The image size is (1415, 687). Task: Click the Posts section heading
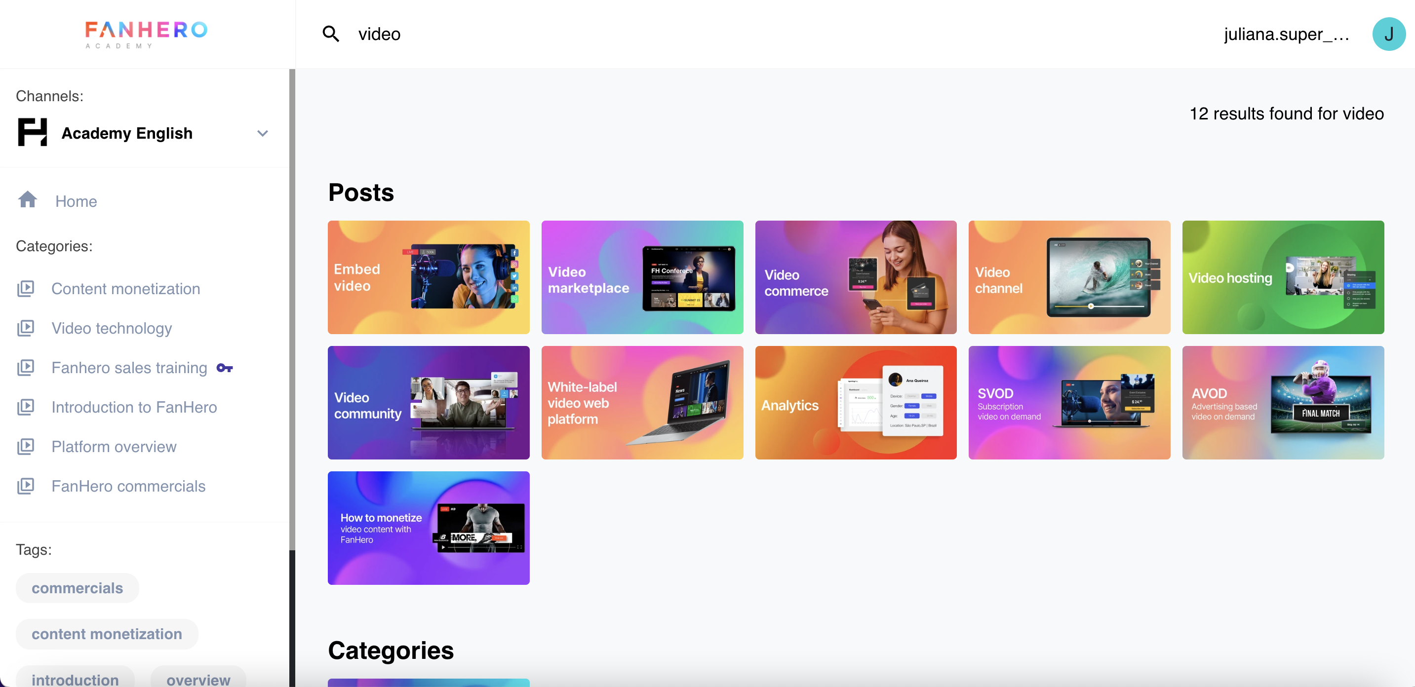click(x=361, y=193)
